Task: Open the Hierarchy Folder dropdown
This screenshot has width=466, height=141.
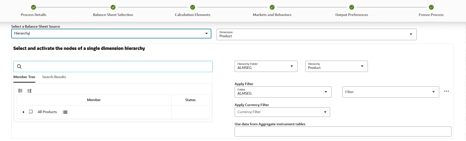Action: [x=291, y=66]
